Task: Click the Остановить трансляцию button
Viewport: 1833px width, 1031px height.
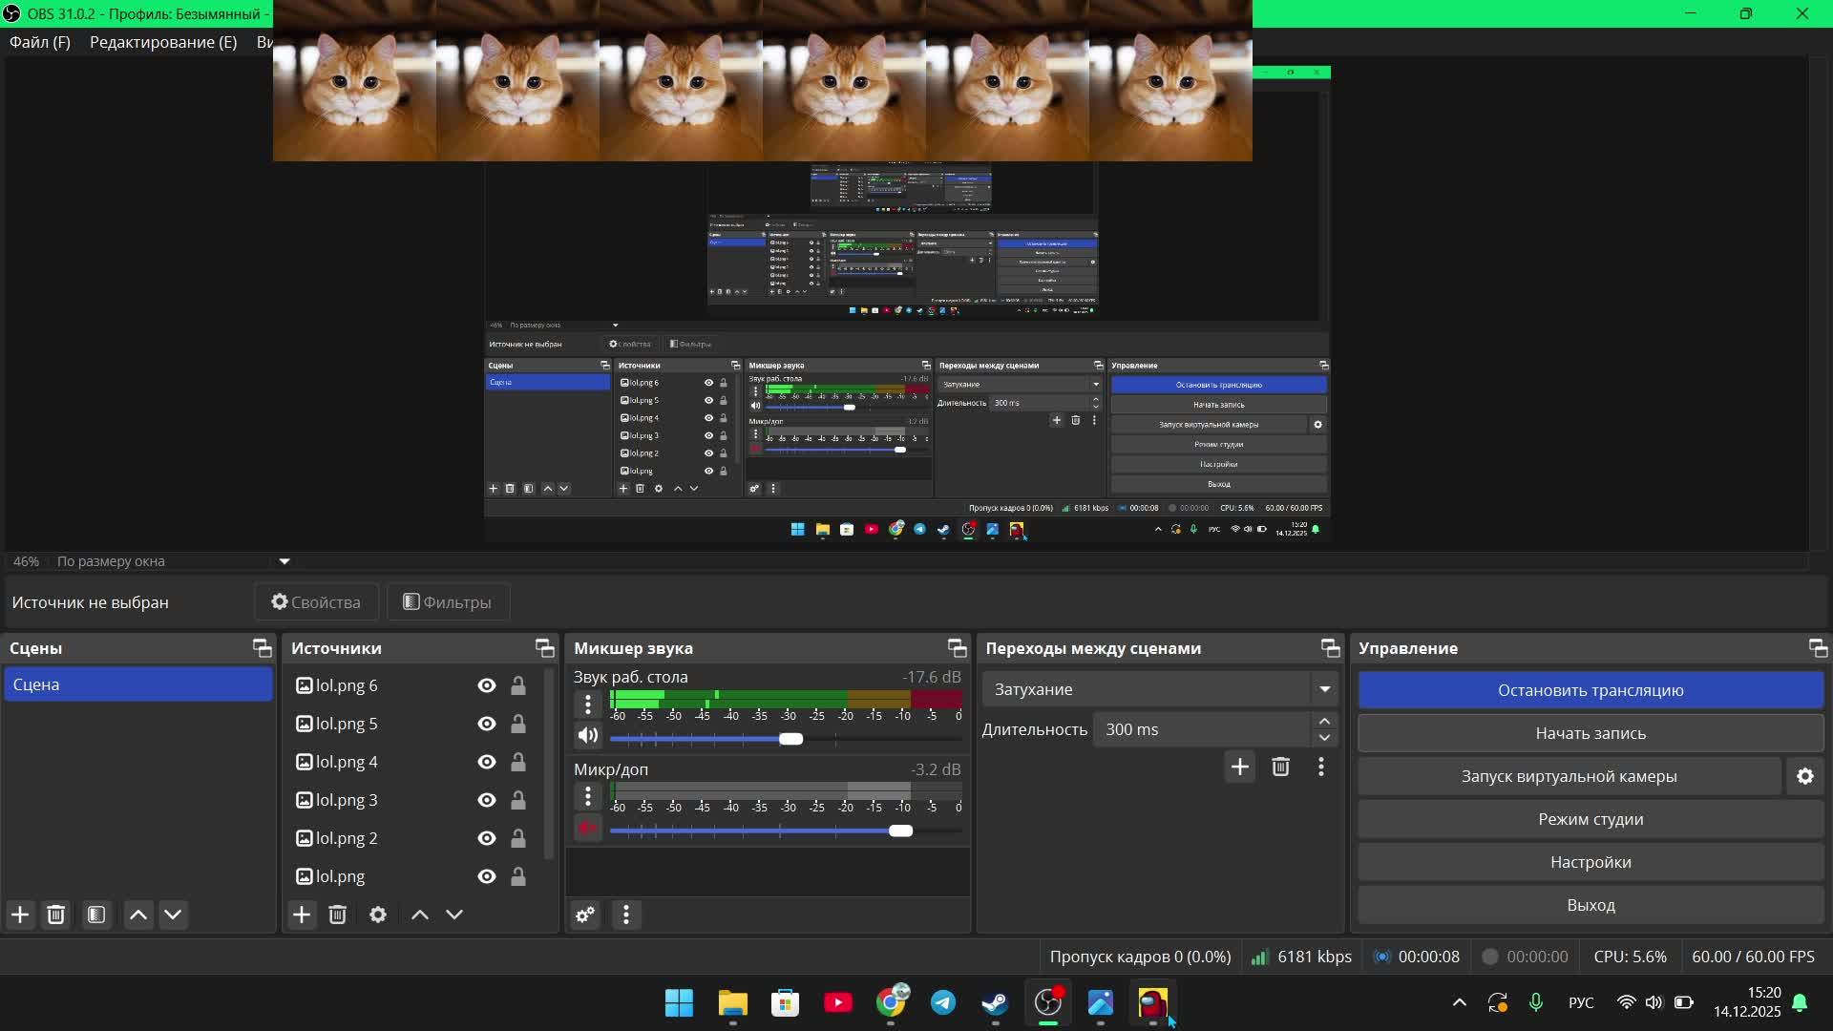Action: [1591, 690]
